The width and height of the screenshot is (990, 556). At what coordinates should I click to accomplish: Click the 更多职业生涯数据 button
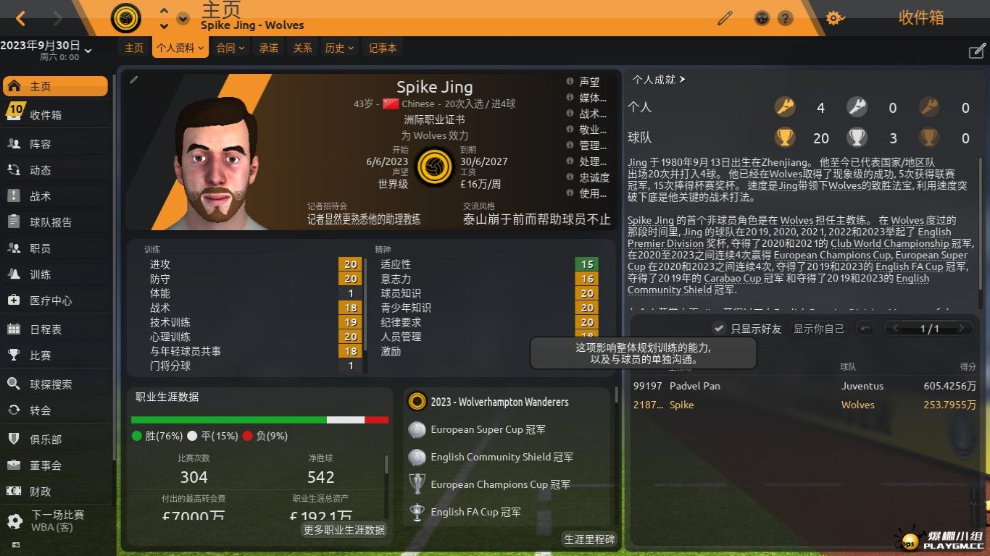(344, 530)
